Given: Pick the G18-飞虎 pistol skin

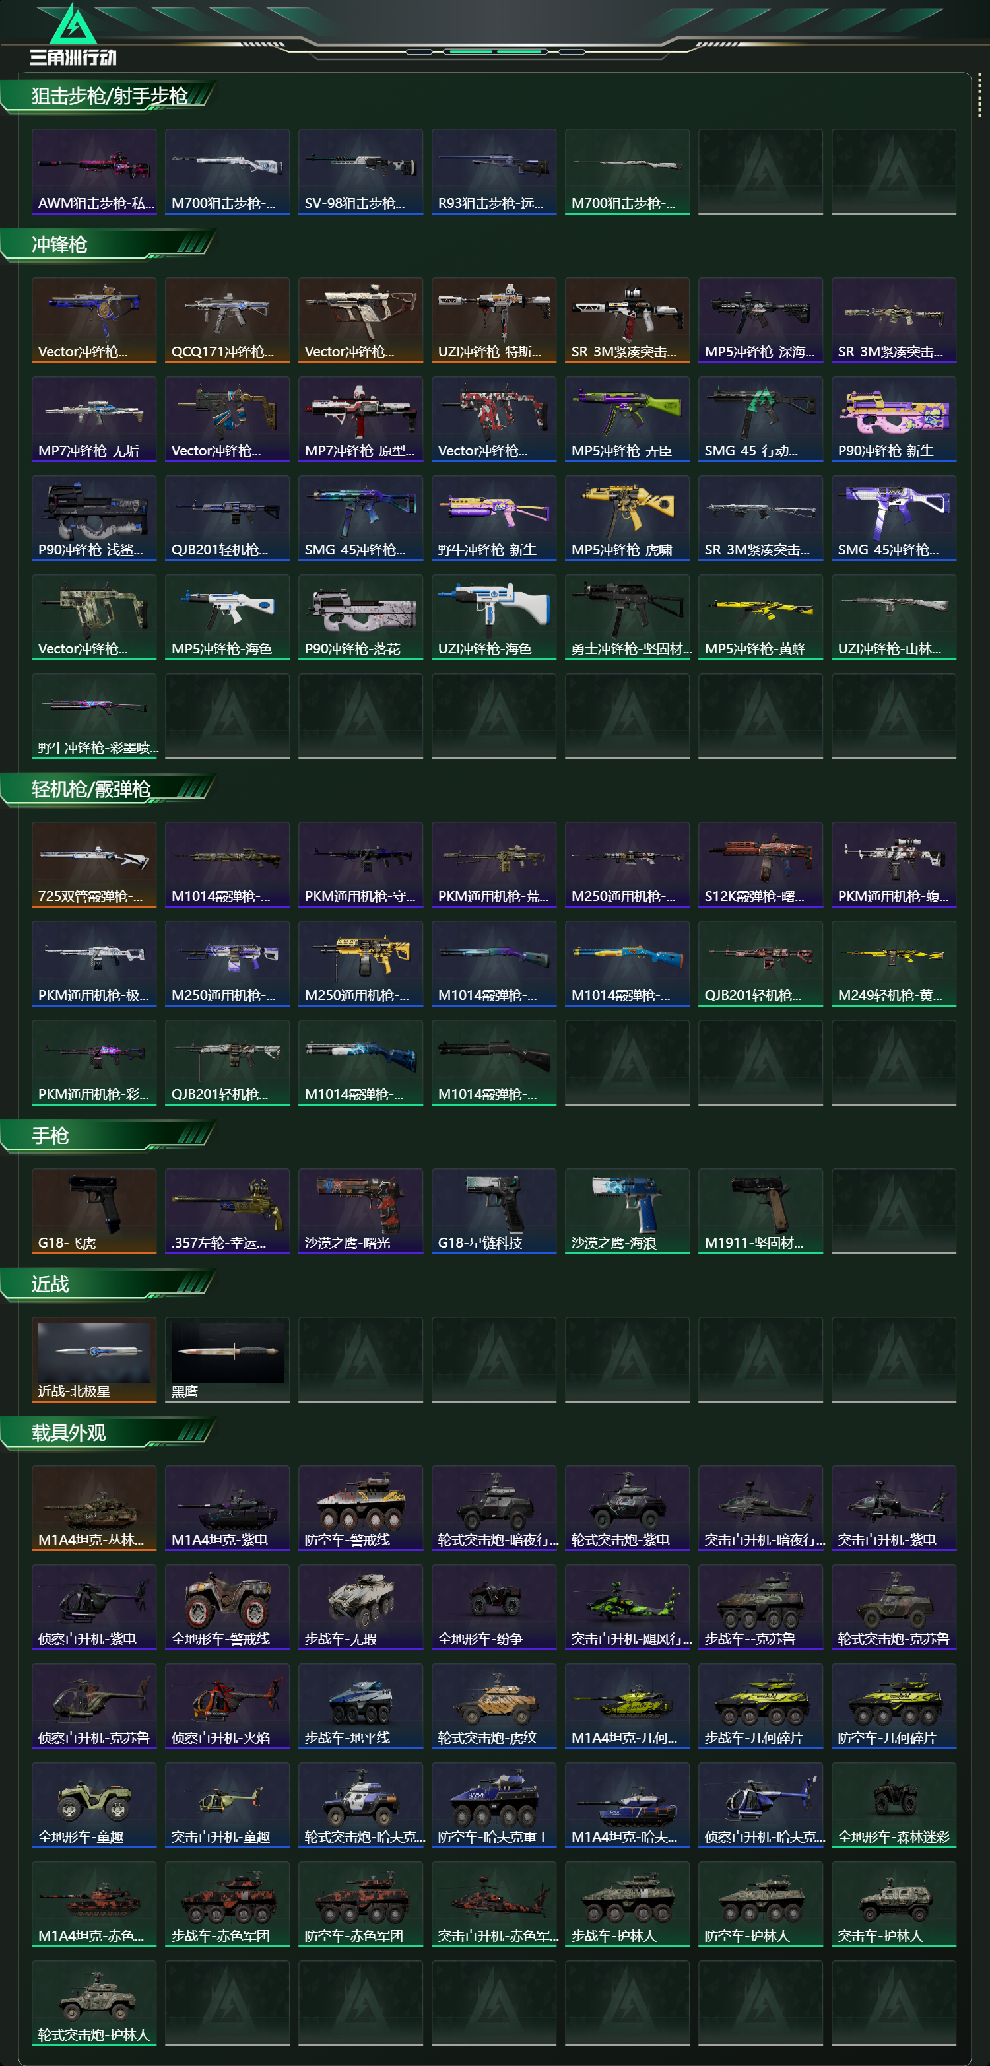Looking at the screenshot, I should [94, 1211].
